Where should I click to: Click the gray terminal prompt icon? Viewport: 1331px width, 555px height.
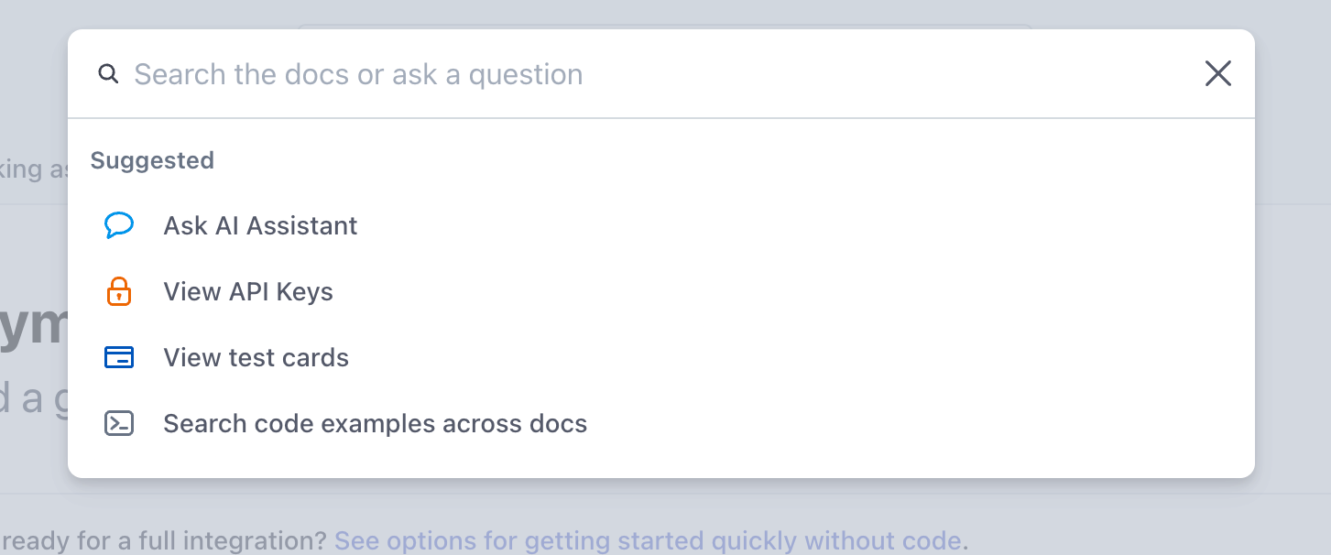tap(119, 423)
